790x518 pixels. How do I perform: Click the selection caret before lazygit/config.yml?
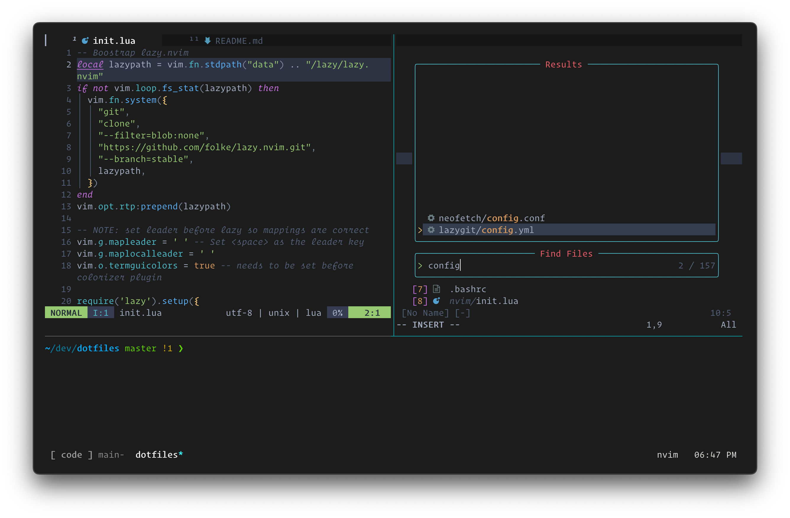[x=420, y=230]
